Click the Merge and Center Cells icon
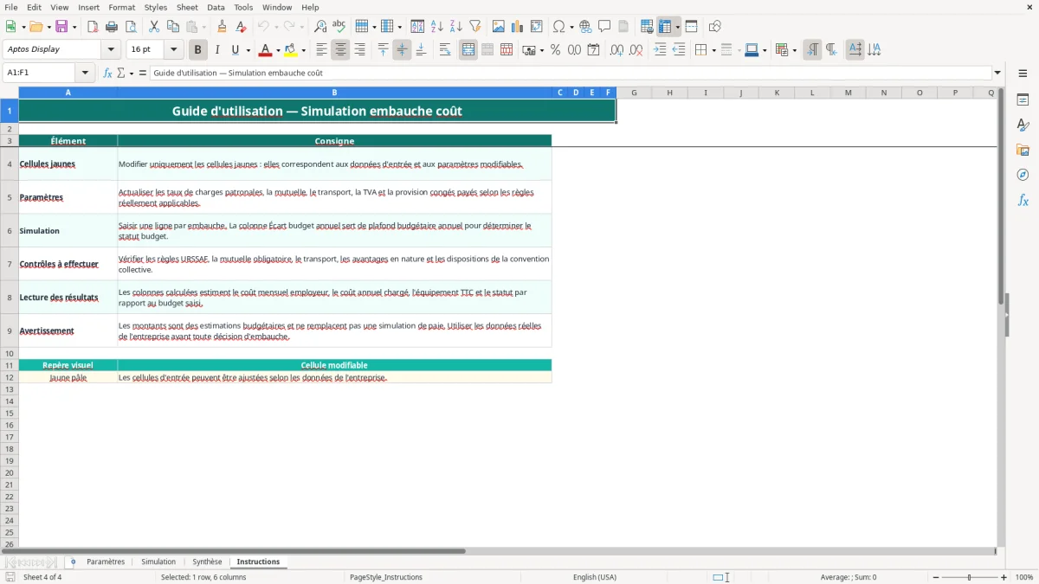The image size is (1039, 584). (x=468, y=50)
